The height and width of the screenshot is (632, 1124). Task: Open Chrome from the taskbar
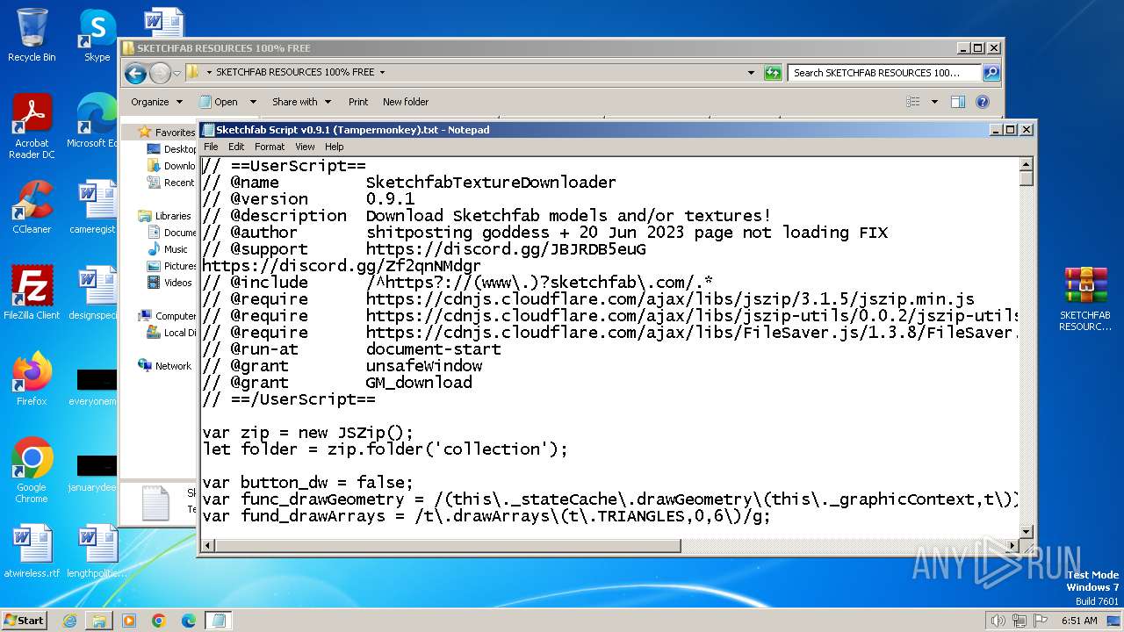point(158,621)
